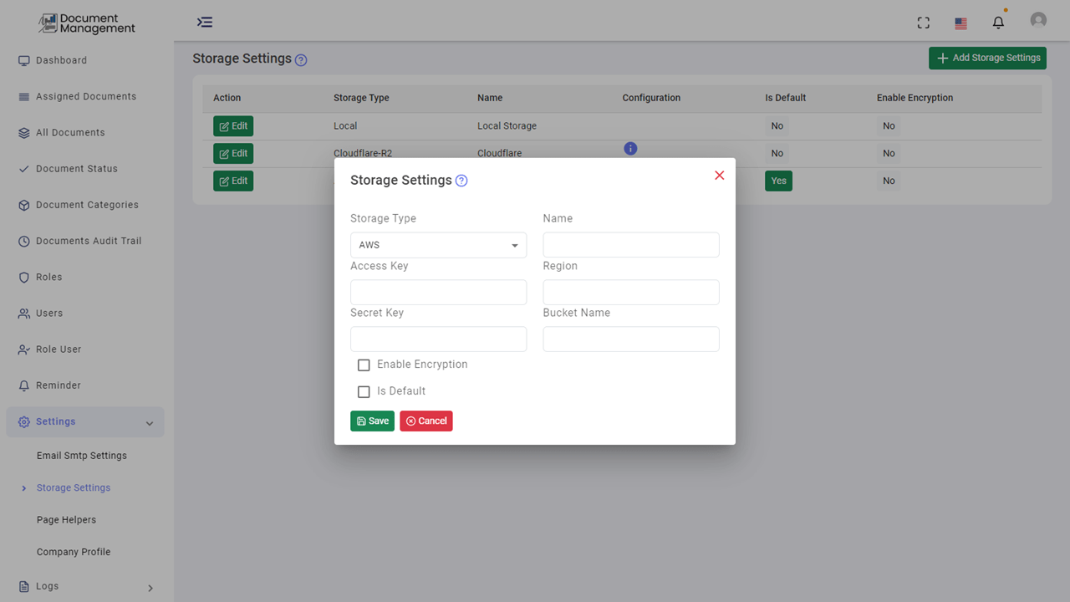Click the US flag language selector
This screenshot has width=1070, height=602.
pyautogui.click(x=960, y=23)
